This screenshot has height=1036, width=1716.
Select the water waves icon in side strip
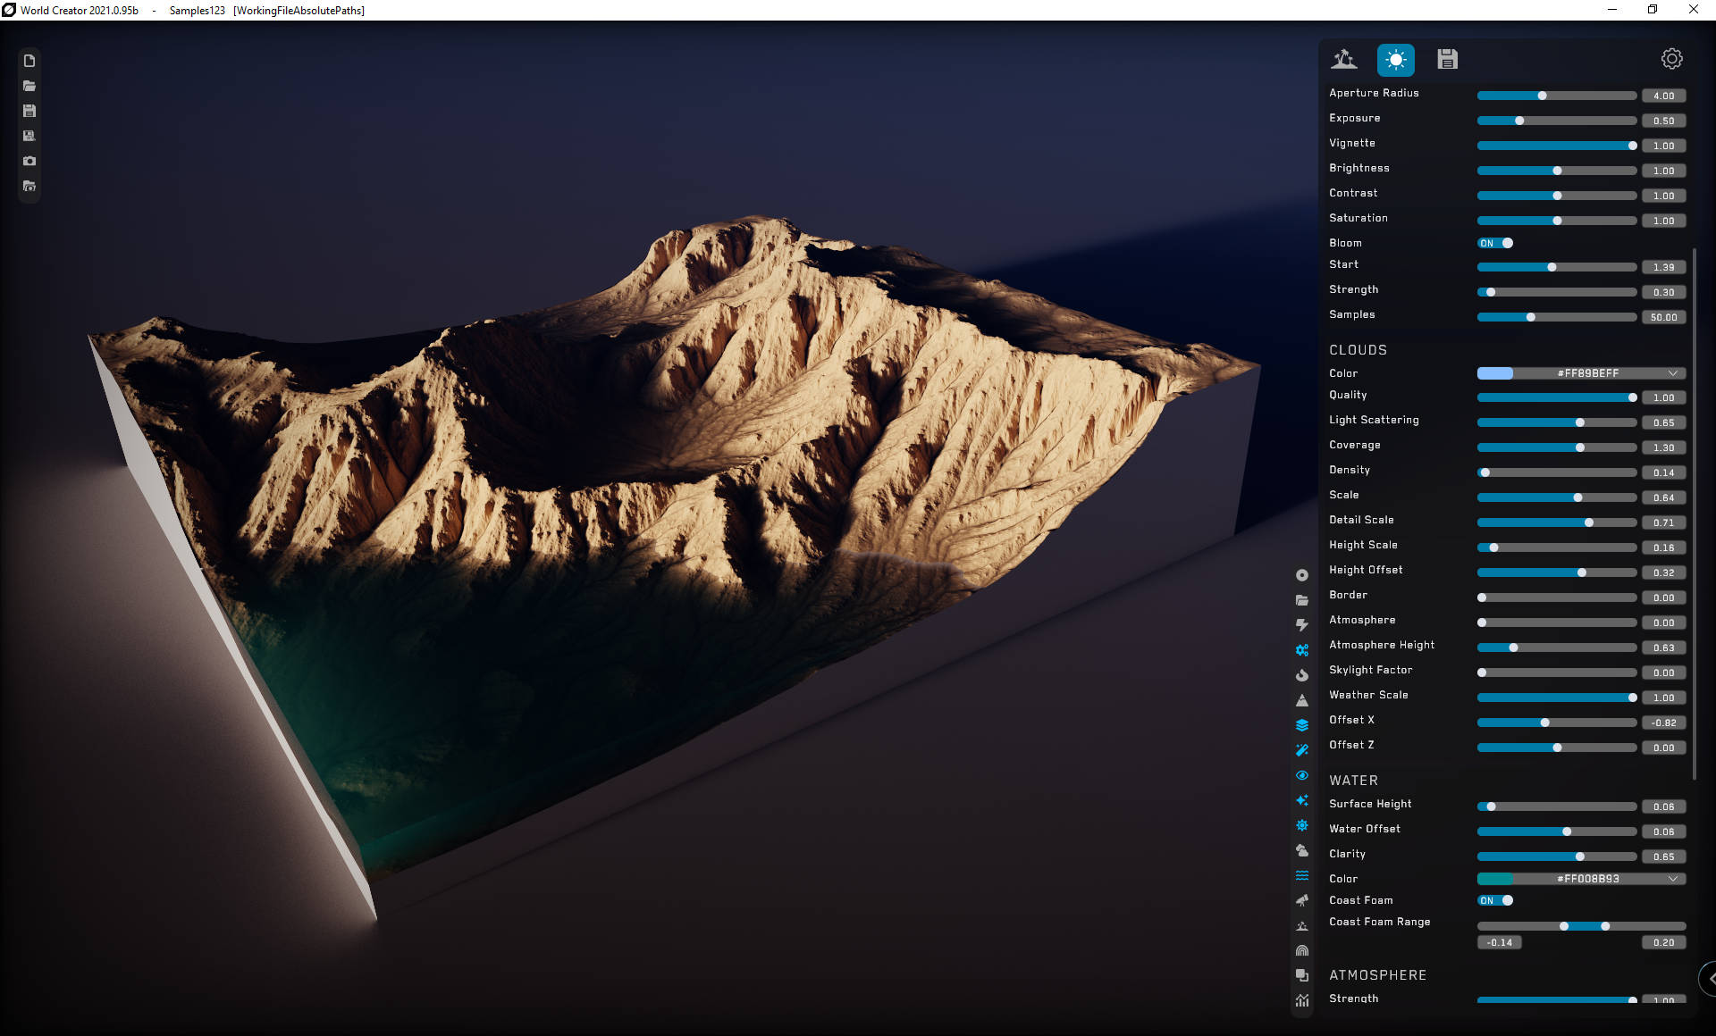pos(1302,875)
